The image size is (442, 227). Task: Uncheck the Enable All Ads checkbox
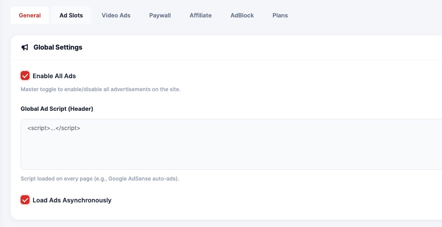[25, 76]
